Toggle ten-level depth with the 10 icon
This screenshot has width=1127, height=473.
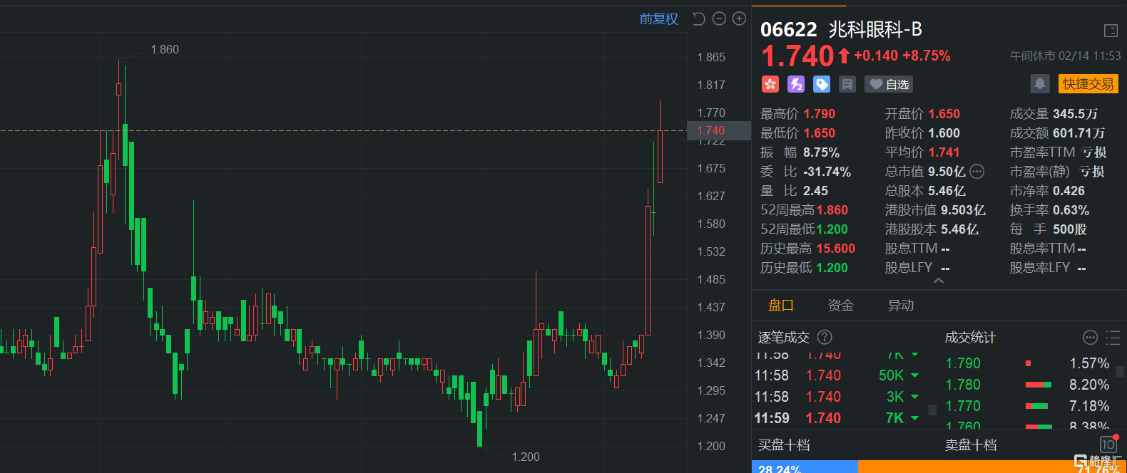click(x=1108, y=445)
